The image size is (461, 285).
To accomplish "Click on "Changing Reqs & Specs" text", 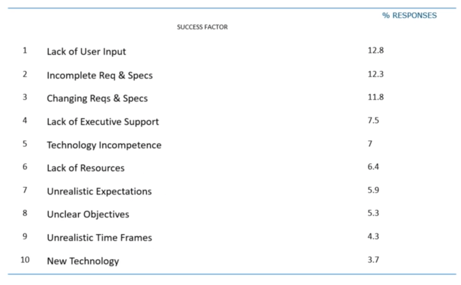I will coord(97,98).
